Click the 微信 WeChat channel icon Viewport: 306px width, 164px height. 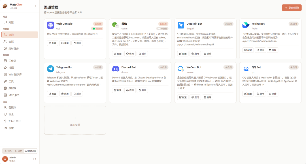(x=116, y=25)
